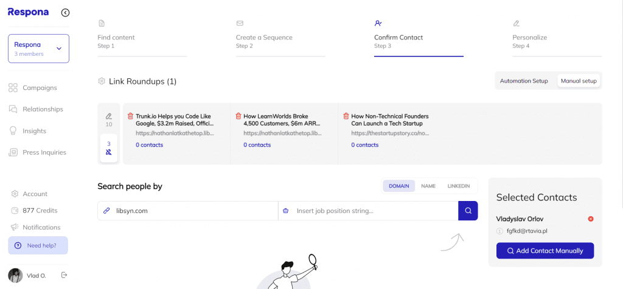The image size is (623, 289).
Task: Click the logout icon next to Vlad O.
Action: tap(64, 274)
